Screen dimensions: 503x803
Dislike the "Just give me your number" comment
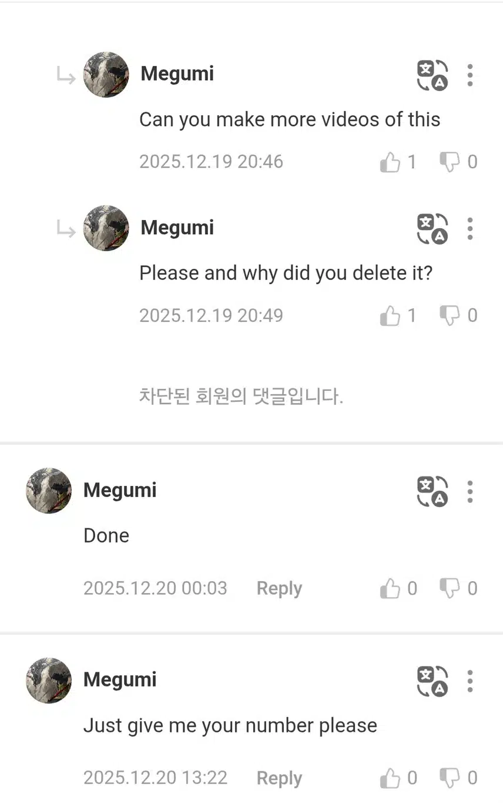click(x=450, y=778)
